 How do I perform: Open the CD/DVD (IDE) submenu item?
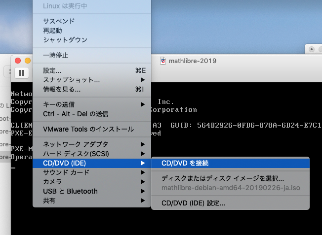[x=92, y=163]
